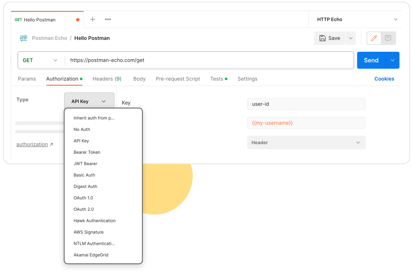
Task: Switch to the Headers tab
Action: tap(107, 79)
